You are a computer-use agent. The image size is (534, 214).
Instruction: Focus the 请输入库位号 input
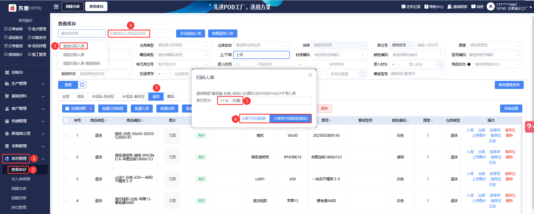[430, 45]
